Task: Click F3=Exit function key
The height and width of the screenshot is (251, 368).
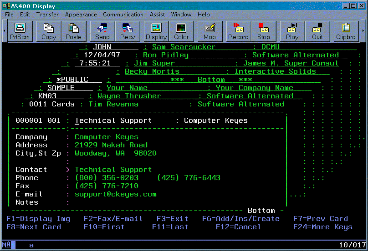Action: tap(173, 219)
